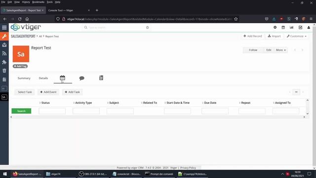Viewport: 316px width, 178px height.
Task: Click the Due Date filter input
Action: 215,111
